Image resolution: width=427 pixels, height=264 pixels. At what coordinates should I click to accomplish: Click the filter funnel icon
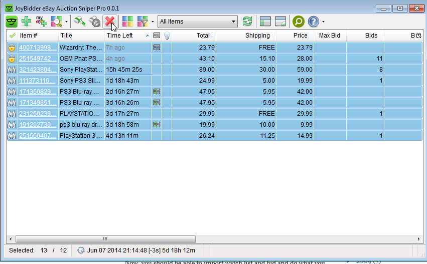143,21
